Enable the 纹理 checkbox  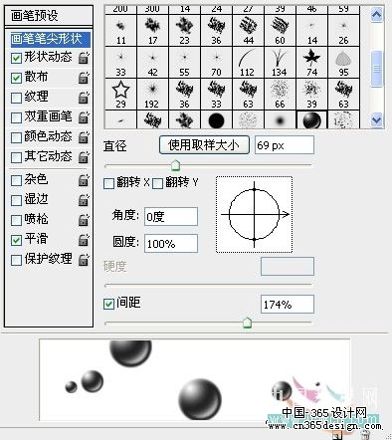(x=16, y=98)
